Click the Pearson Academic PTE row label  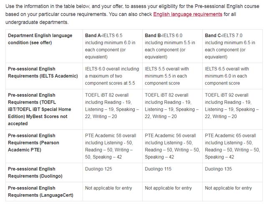(x=44, y=146)
